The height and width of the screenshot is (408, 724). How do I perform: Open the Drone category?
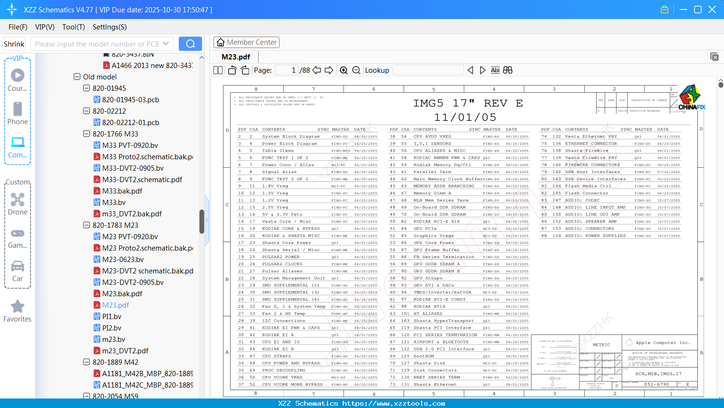(18, 204)
